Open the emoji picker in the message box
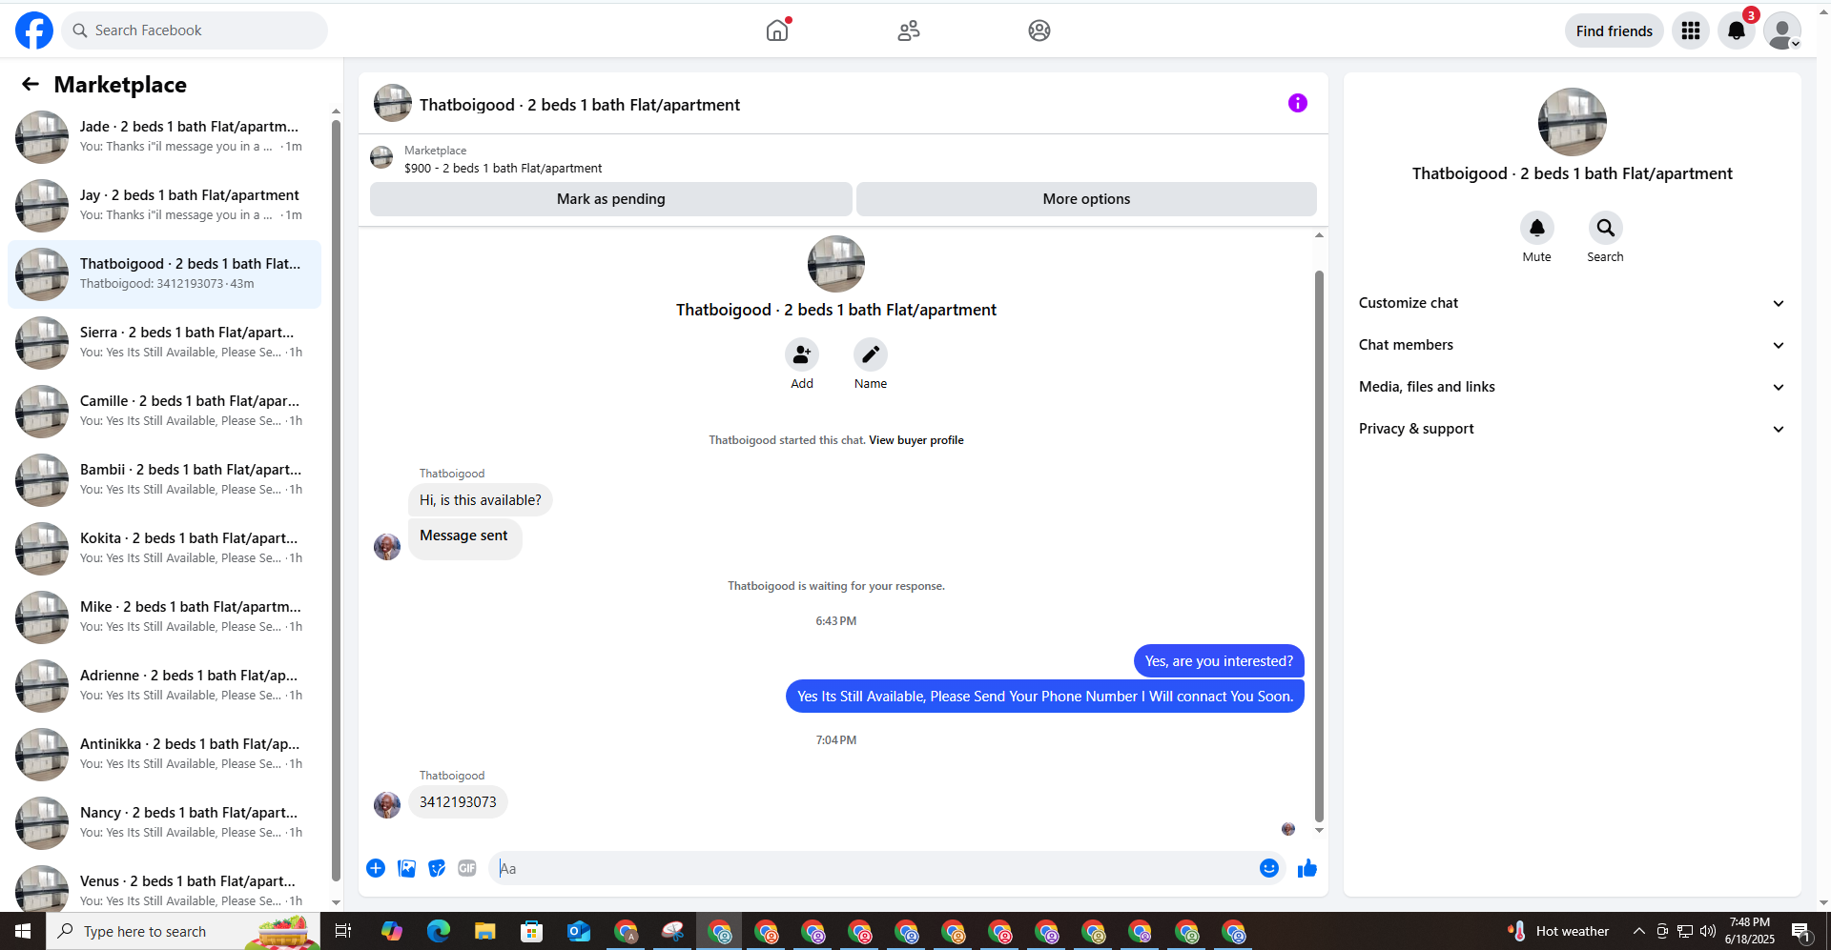Viewport: 1831px width, 950px height. pyautogui.click(x=1269, y=868)
